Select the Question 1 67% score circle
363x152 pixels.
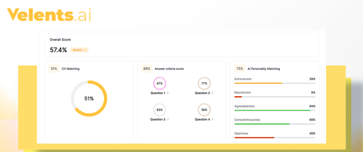pyautogui.click(x=160, y=83)
